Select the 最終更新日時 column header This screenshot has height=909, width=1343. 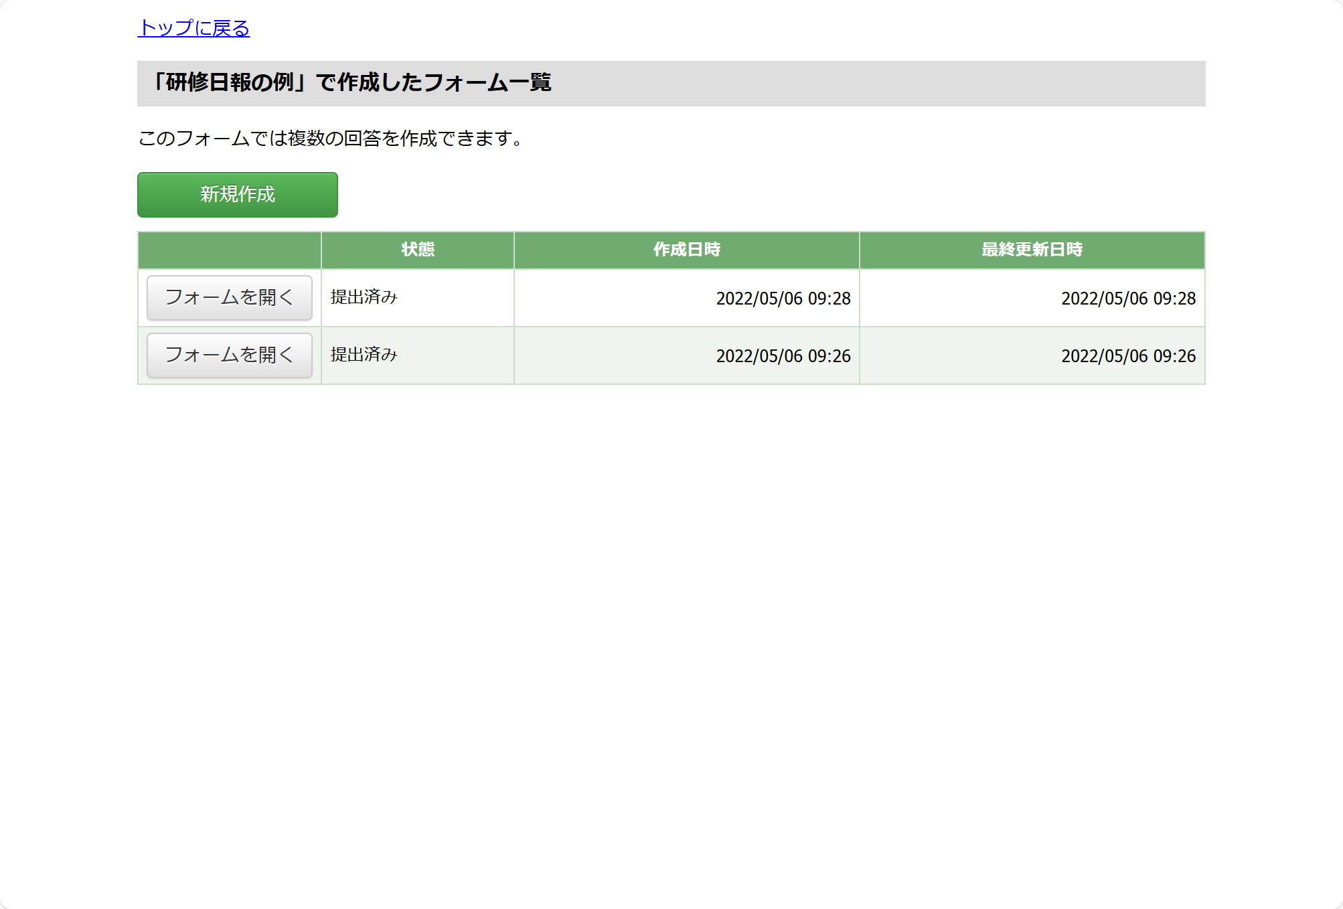(x=1032, y=250)
